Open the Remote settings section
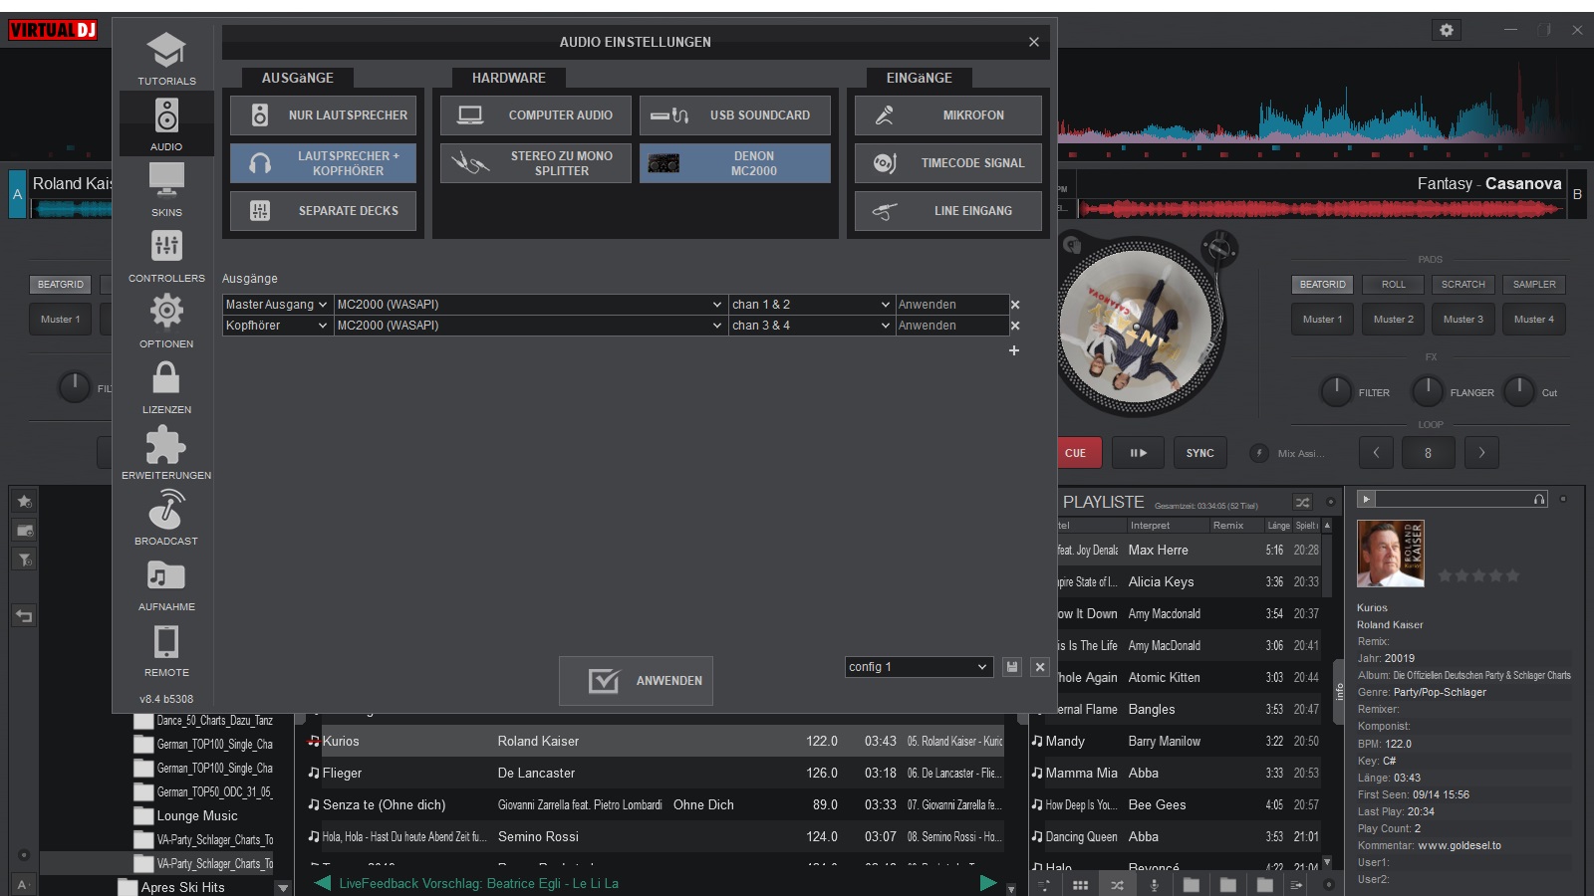 click(166, 649)
